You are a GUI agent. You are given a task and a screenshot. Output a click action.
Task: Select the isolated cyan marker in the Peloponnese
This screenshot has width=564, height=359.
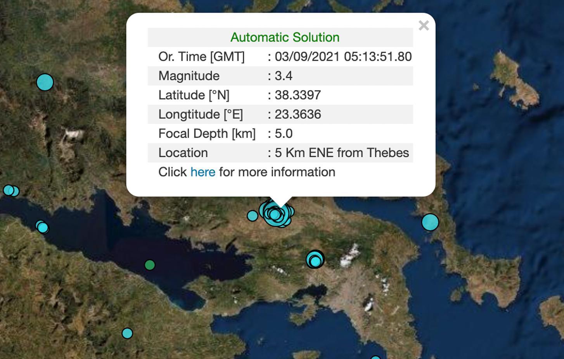[x=127, y=333]
